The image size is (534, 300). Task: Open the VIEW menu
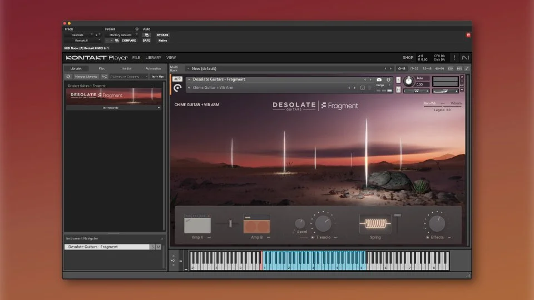click(x=171, y=58)
